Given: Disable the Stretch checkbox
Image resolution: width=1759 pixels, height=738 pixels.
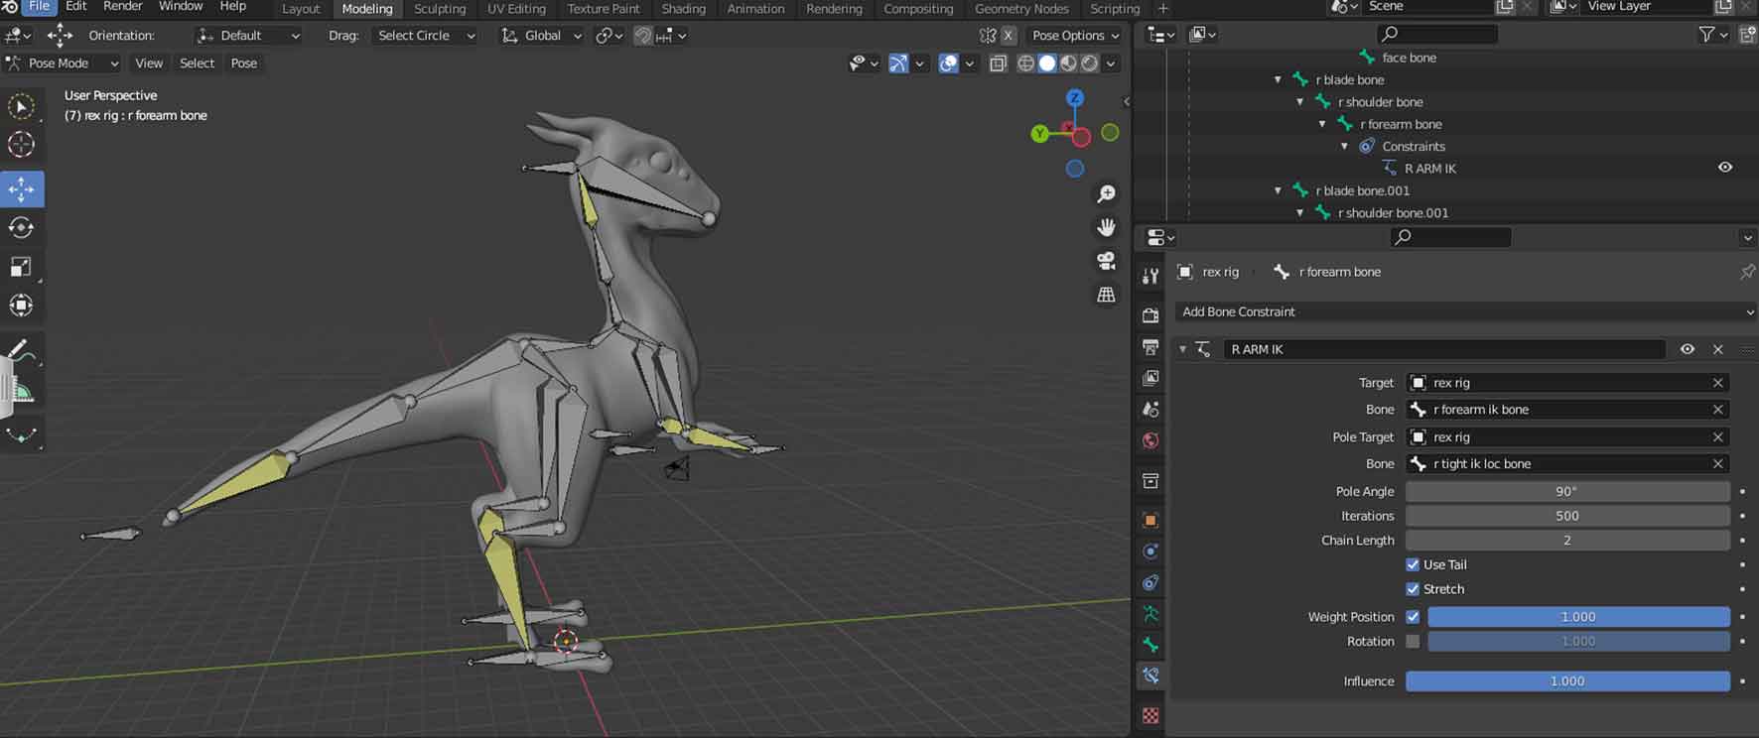Looking at the screenshot, I should click(1413, 589).
